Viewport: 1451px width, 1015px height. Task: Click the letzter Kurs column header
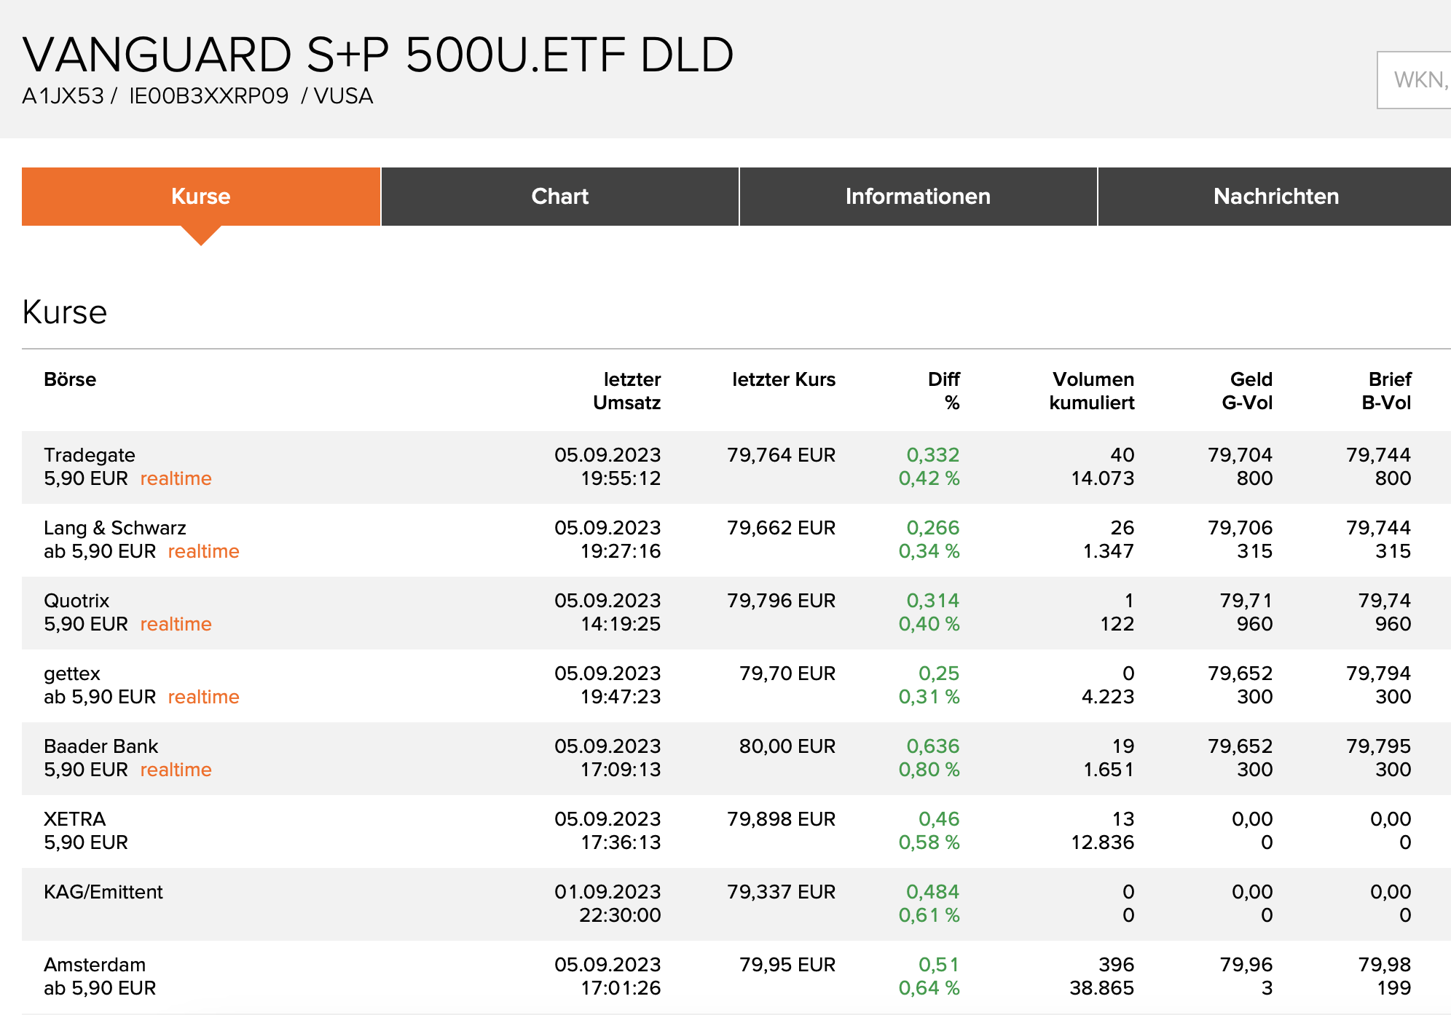click(783, 379)
